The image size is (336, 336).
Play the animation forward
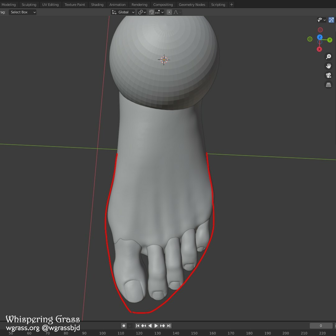[x=156, y=326]
